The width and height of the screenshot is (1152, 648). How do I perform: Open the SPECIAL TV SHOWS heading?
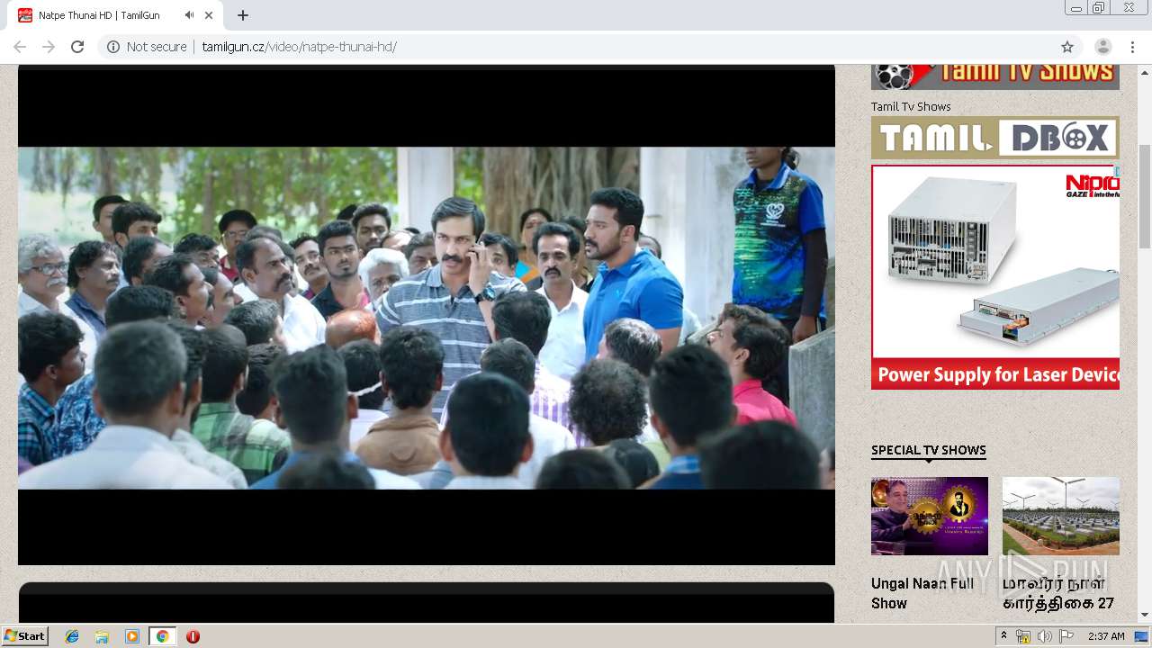(929, 450)
